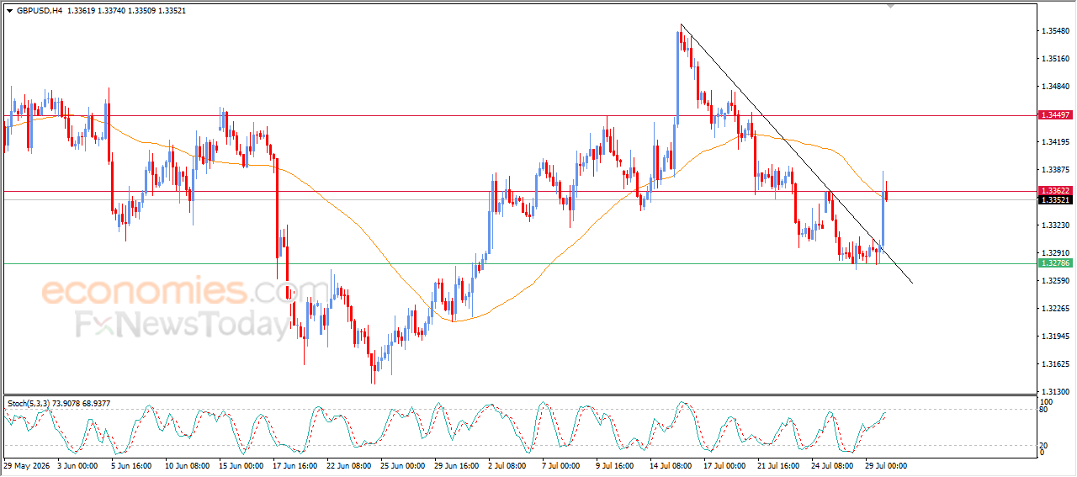Click the 1.31625 price axis label
The image size is (1077, 477).
tap(1055, 364)
